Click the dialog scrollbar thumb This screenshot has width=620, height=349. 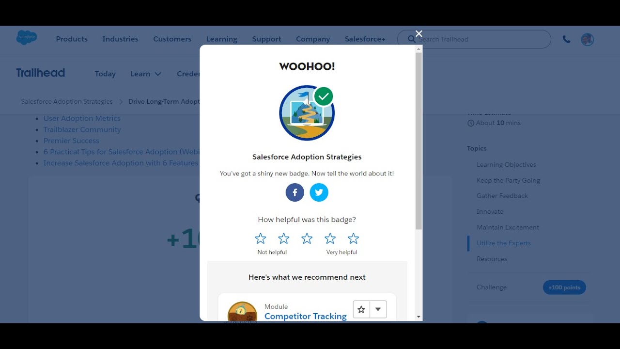(418, 141)
